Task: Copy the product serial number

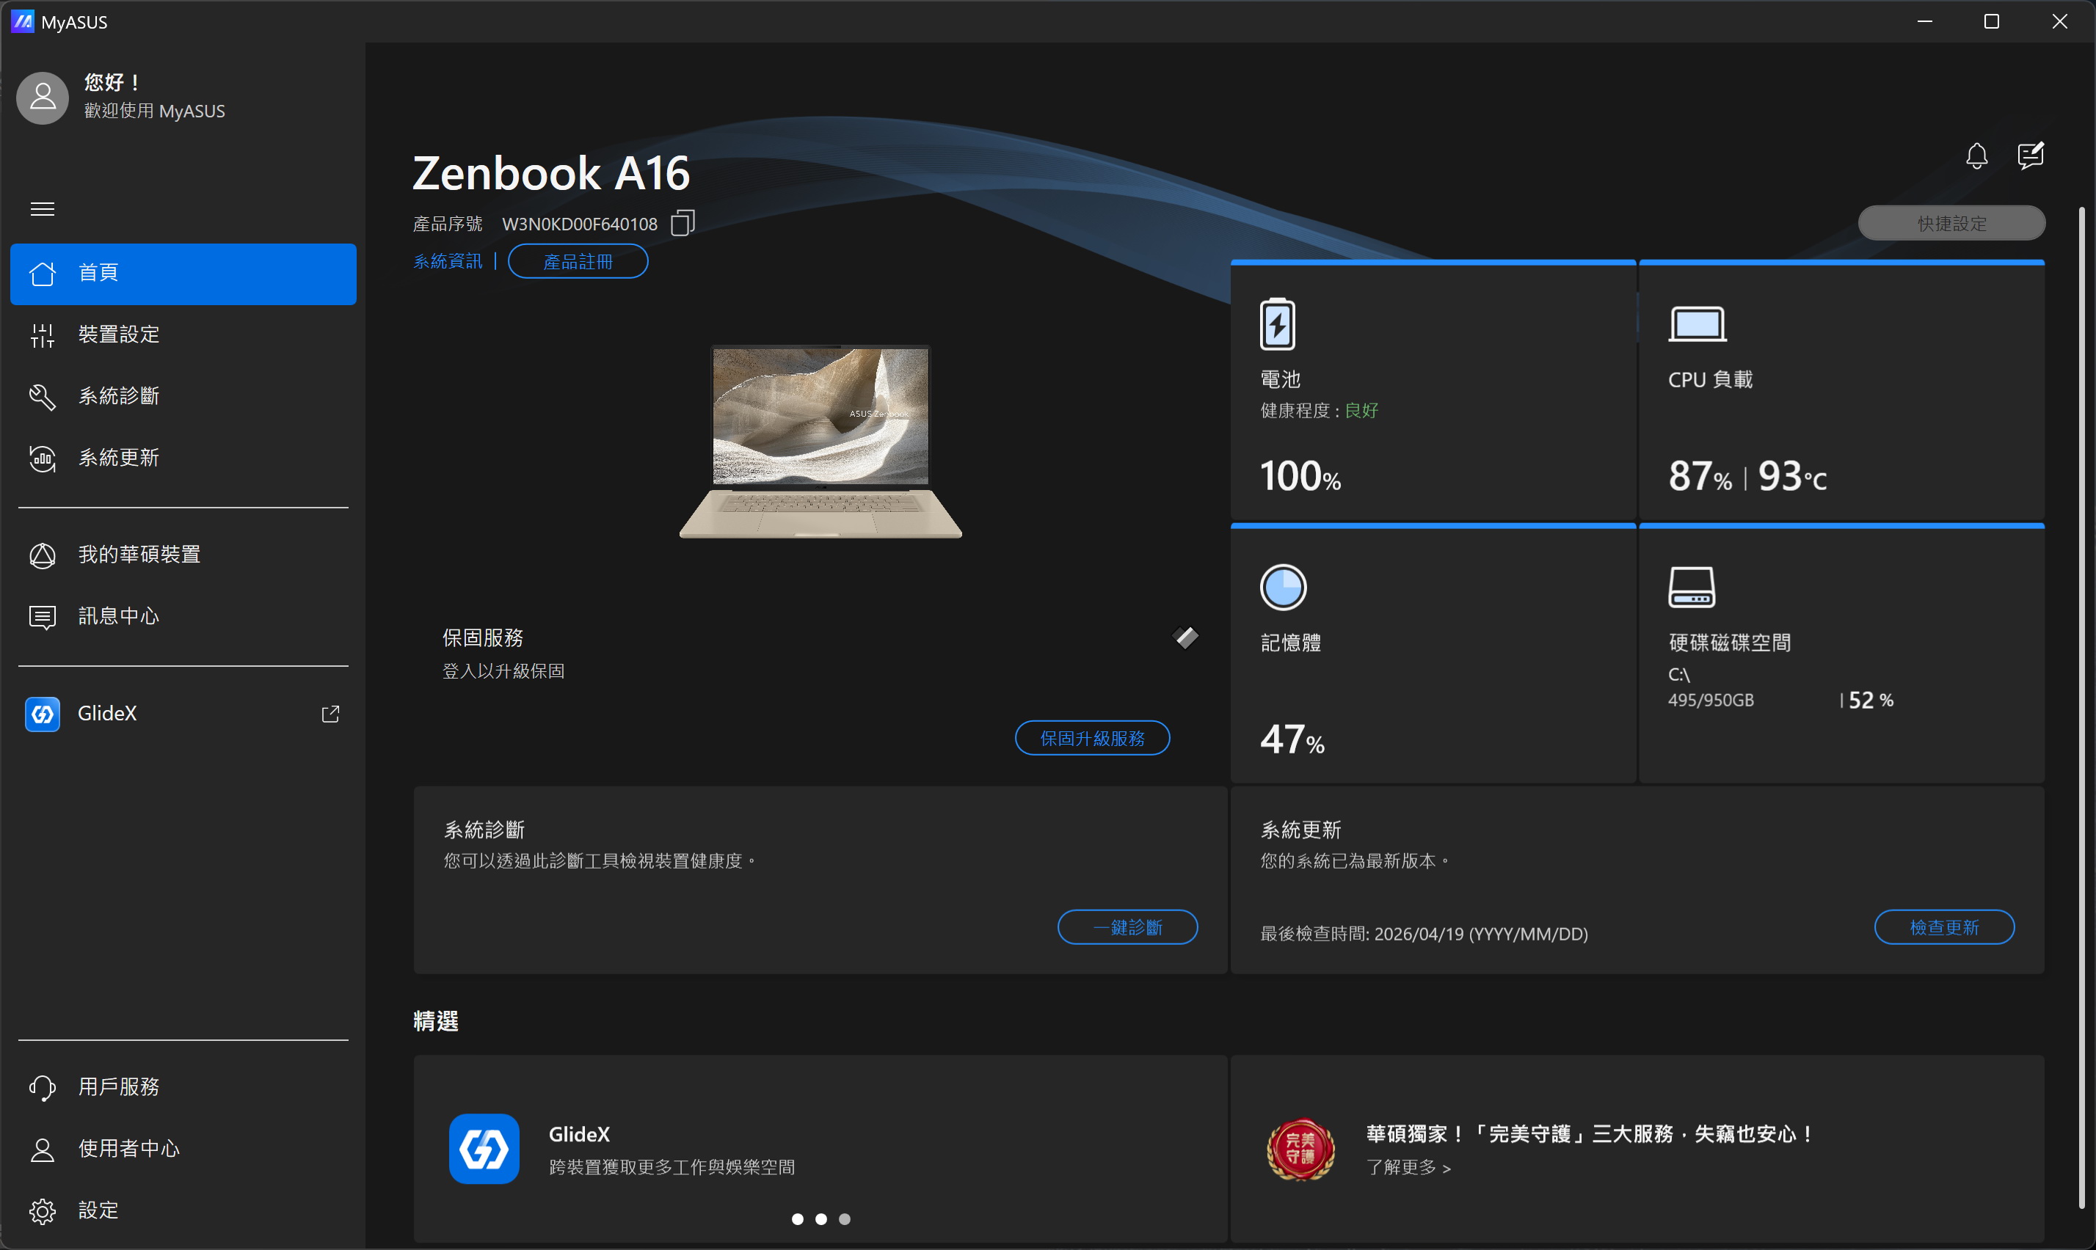Action: [683, 223]
